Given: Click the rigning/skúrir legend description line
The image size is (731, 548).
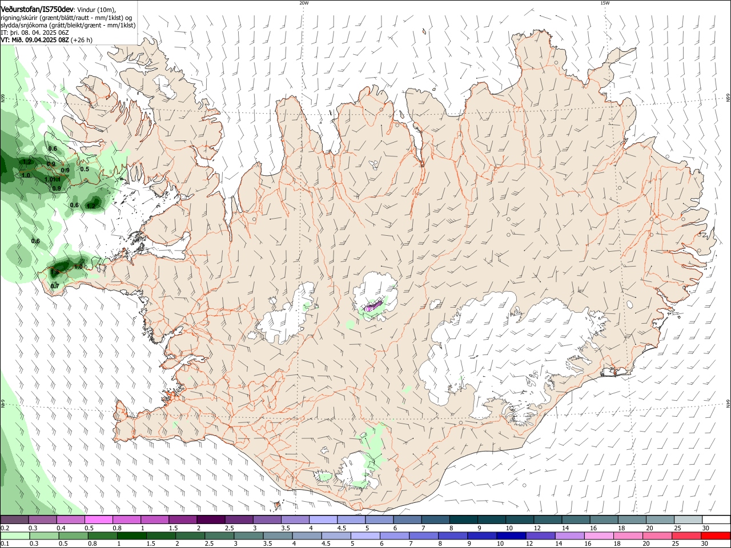Looking at the screenshot, I should (66, 18).
